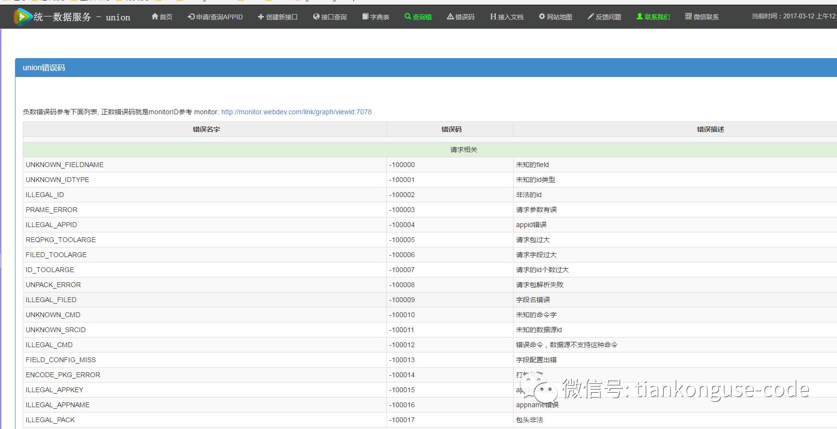Open the 微信联系 menu item

pos(702,17)
